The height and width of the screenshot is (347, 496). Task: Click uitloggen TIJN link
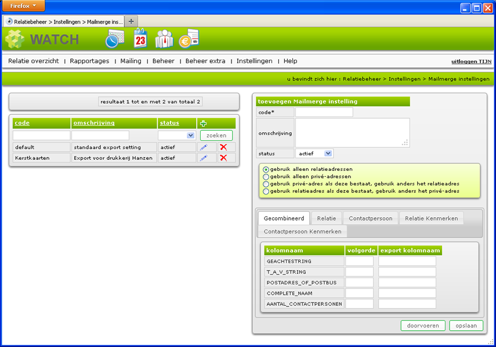(471, 61)
